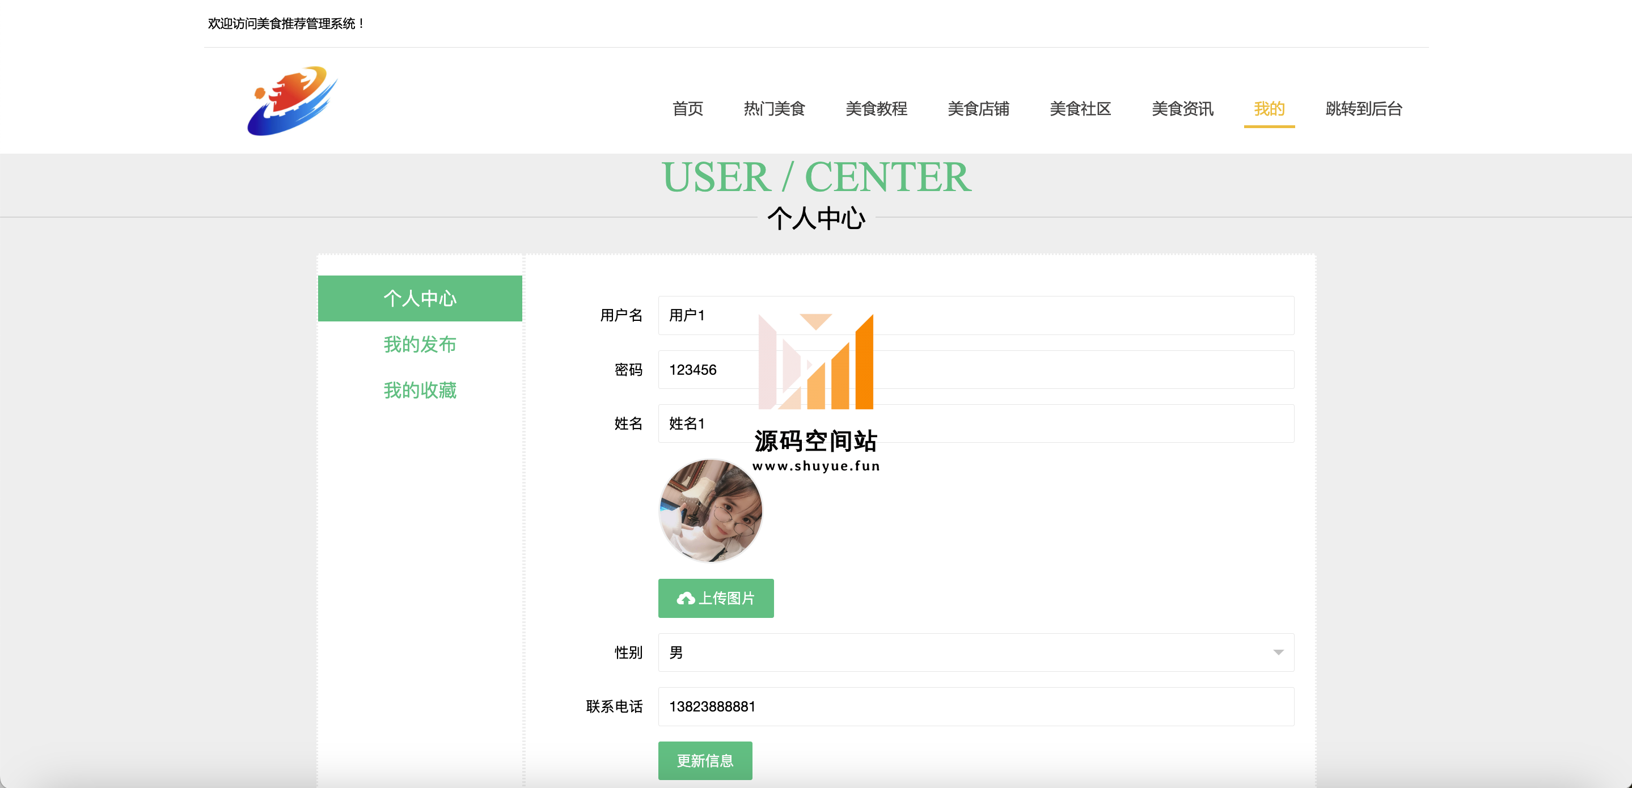Viewport: 1632px width, 788px height.
Task: Click the site logo icon
Action: 292,101
